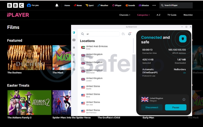Open the A-Z listing
The height and width of the screenshot is (127, 203).
tap(158, 15)
